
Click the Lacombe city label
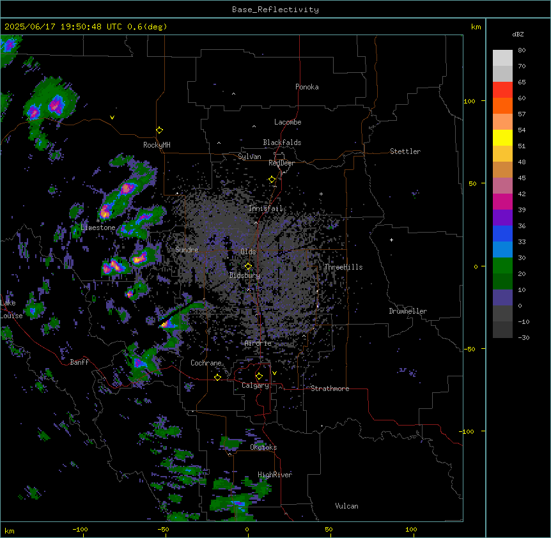coord(288,122)
